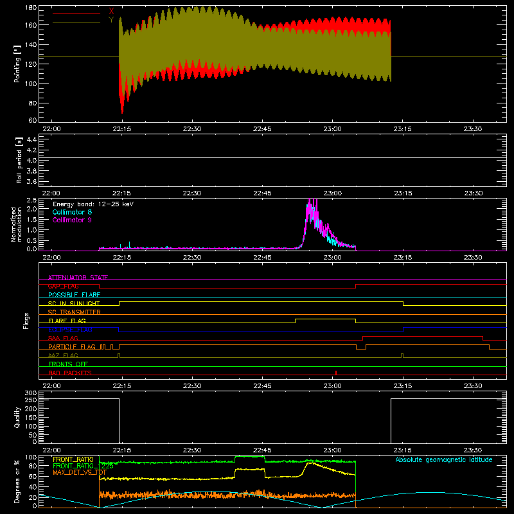Click the raised FLARE_FLAG yellow step segment
This screenshot has width=514, height=514.
(326, 319)
